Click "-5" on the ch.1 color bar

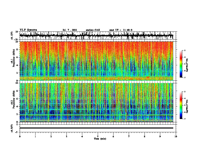click(184, 64)
